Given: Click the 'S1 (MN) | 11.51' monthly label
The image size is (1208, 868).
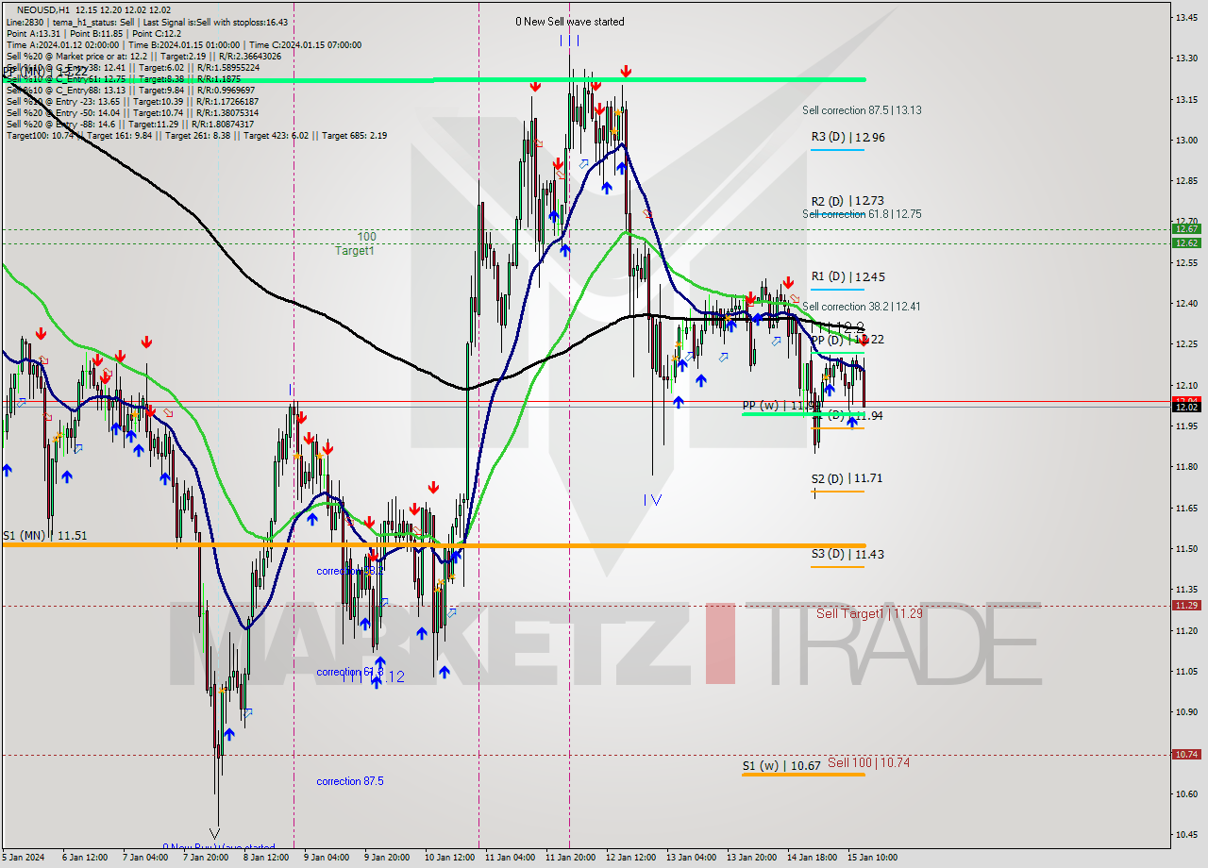Looking at the screenshot, I should point(45,535).
